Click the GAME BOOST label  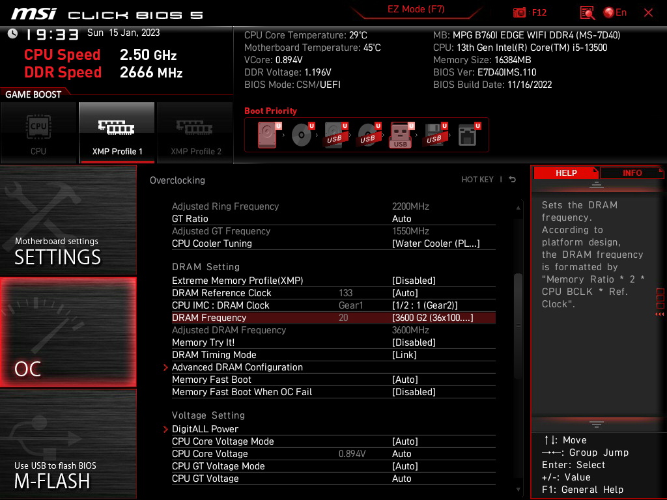click(33, 94)
